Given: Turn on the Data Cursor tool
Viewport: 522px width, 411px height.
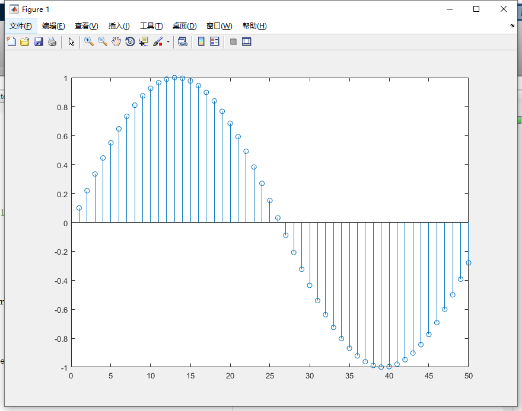Looking at the screenshot, I should [144, 41].
